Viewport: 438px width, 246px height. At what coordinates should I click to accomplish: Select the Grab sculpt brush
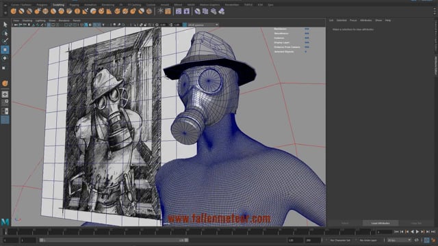tap(38, 12)
